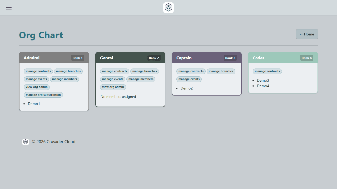Select Demo4 on the Cadet card

coord(263,86)
